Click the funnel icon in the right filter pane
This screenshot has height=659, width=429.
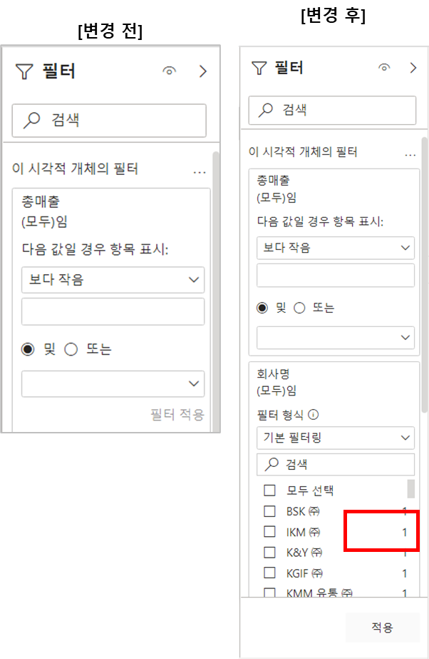[x=259, y=68]
